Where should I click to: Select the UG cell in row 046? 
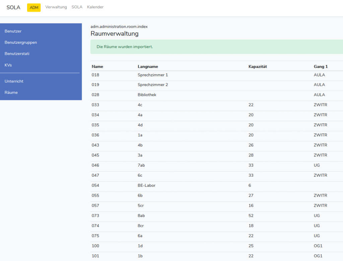[317, 165]
